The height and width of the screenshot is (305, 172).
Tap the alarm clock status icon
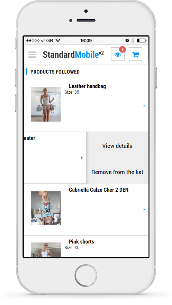(127, 40)
